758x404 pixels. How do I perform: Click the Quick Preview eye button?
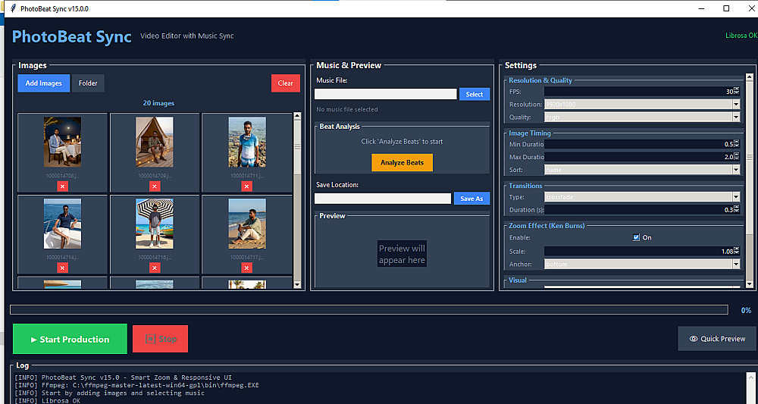coord(717,339)
